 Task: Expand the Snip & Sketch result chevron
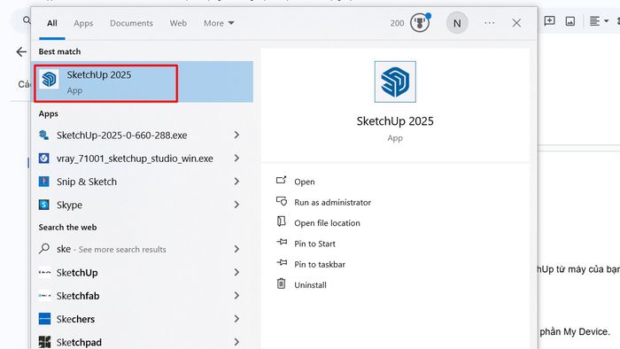point(236,182)
